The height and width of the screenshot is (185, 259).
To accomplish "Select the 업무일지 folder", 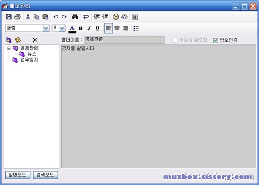I will [x=29, y=60].
